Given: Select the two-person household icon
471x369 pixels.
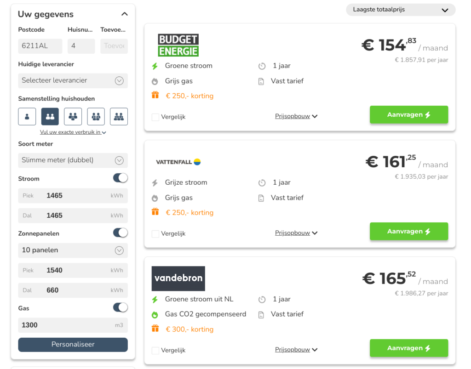Looking at the screenshot, I should pyautogui.click(x=50, y=117).
